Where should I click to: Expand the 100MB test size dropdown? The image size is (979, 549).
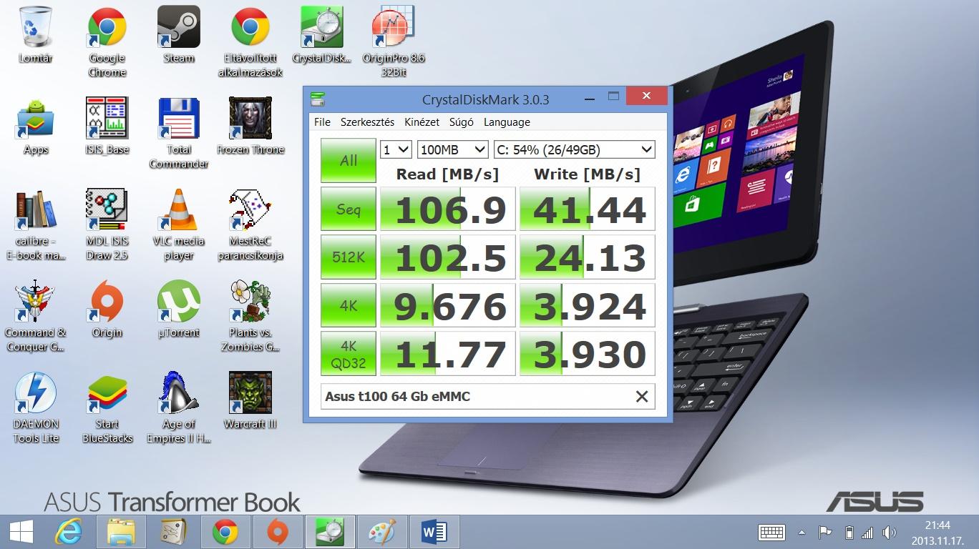tap(453, 149)
